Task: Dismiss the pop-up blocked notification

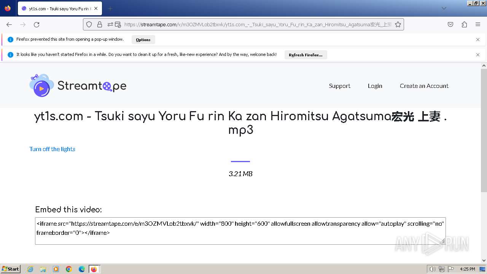Action: [478, 40]
